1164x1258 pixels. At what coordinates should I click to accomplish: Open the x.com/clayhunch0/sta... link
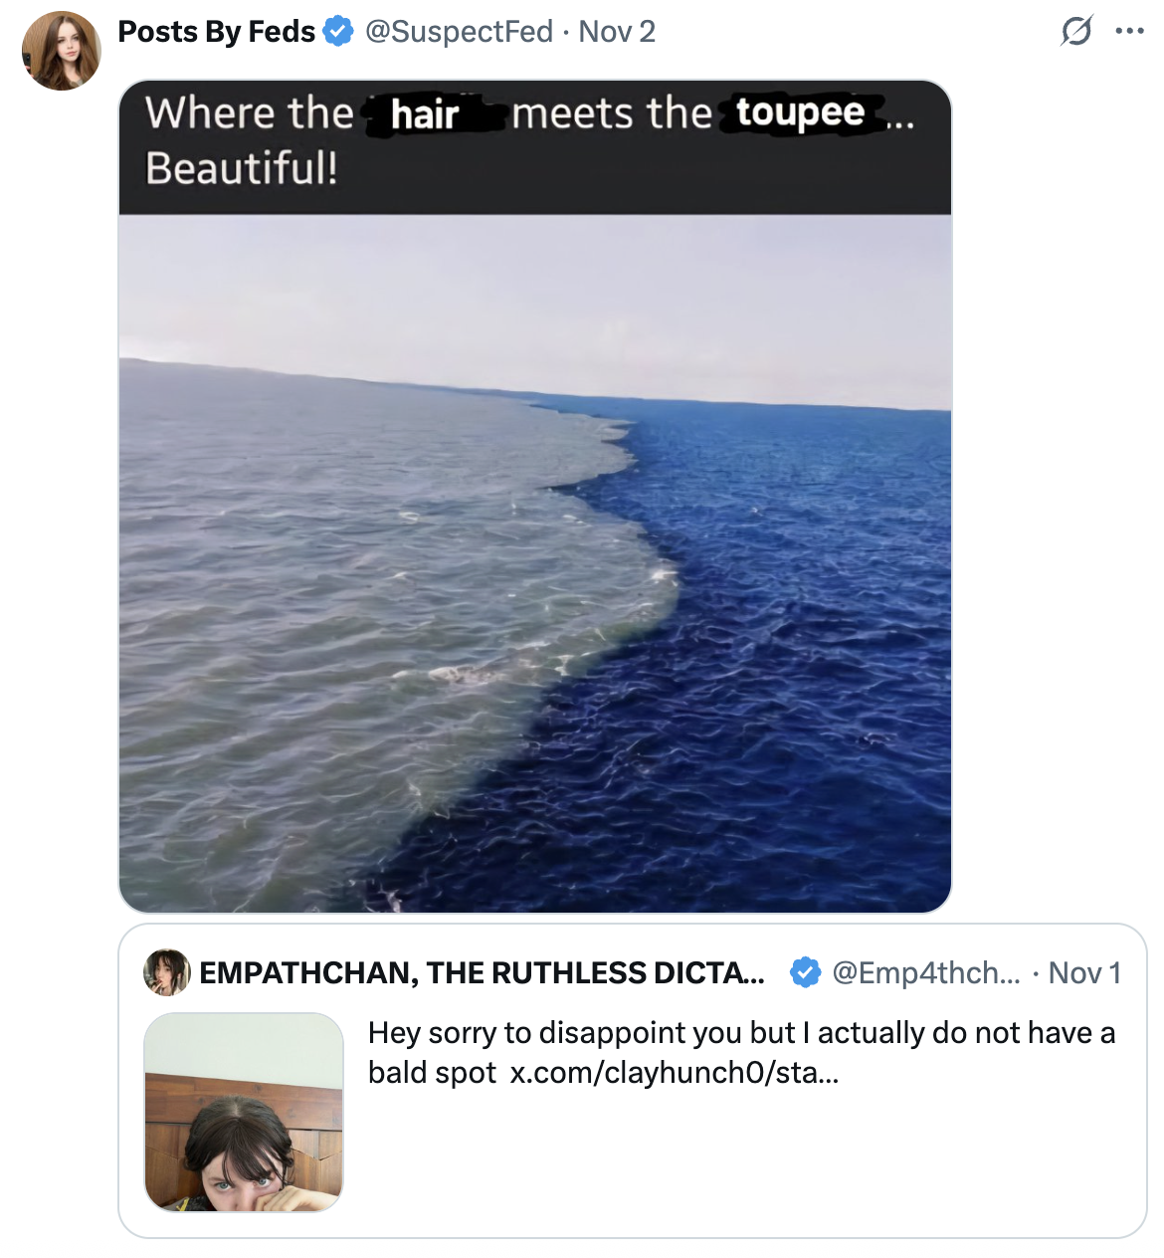click(x=674, y=1073)
